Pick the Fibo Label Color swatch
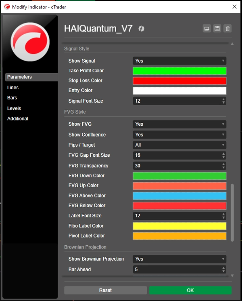The height and width of the screenshot is (301, 242). click(x=179, y=226)
